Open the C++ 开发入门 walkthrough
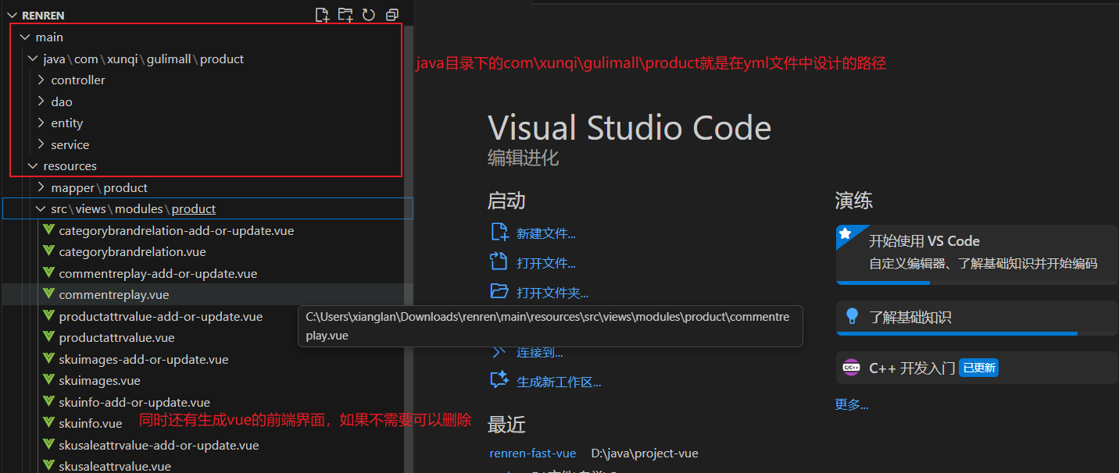This screenshot has height=473, width=1119. pos(977,368)
